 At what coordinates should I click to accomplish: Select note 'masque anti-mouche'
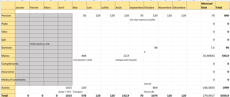tap(126, 60)
